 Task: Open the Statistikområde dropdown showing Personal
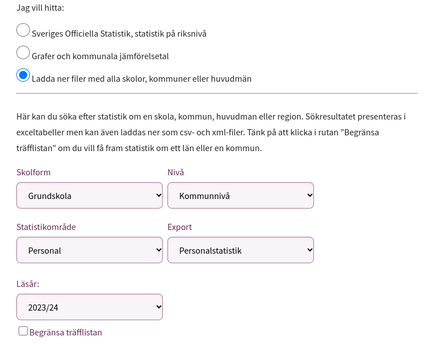point(90,250)
